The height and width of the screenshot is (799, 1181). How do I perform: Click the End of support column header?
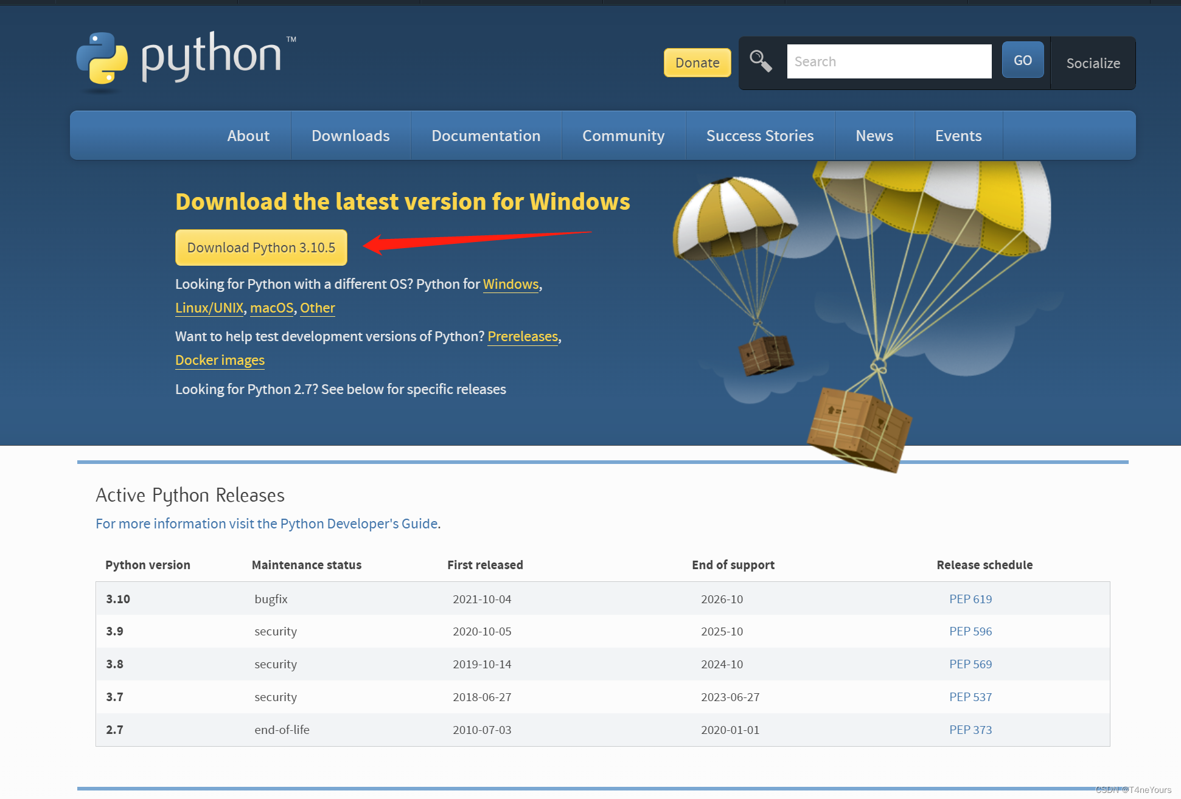tap(733, 565)
